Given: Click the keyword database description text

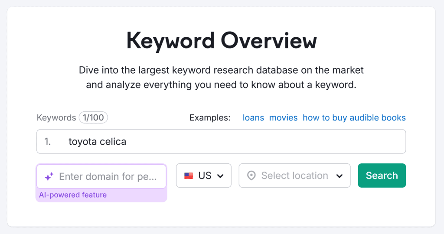Looking at the screenshot, I should [x=221, y=77].
